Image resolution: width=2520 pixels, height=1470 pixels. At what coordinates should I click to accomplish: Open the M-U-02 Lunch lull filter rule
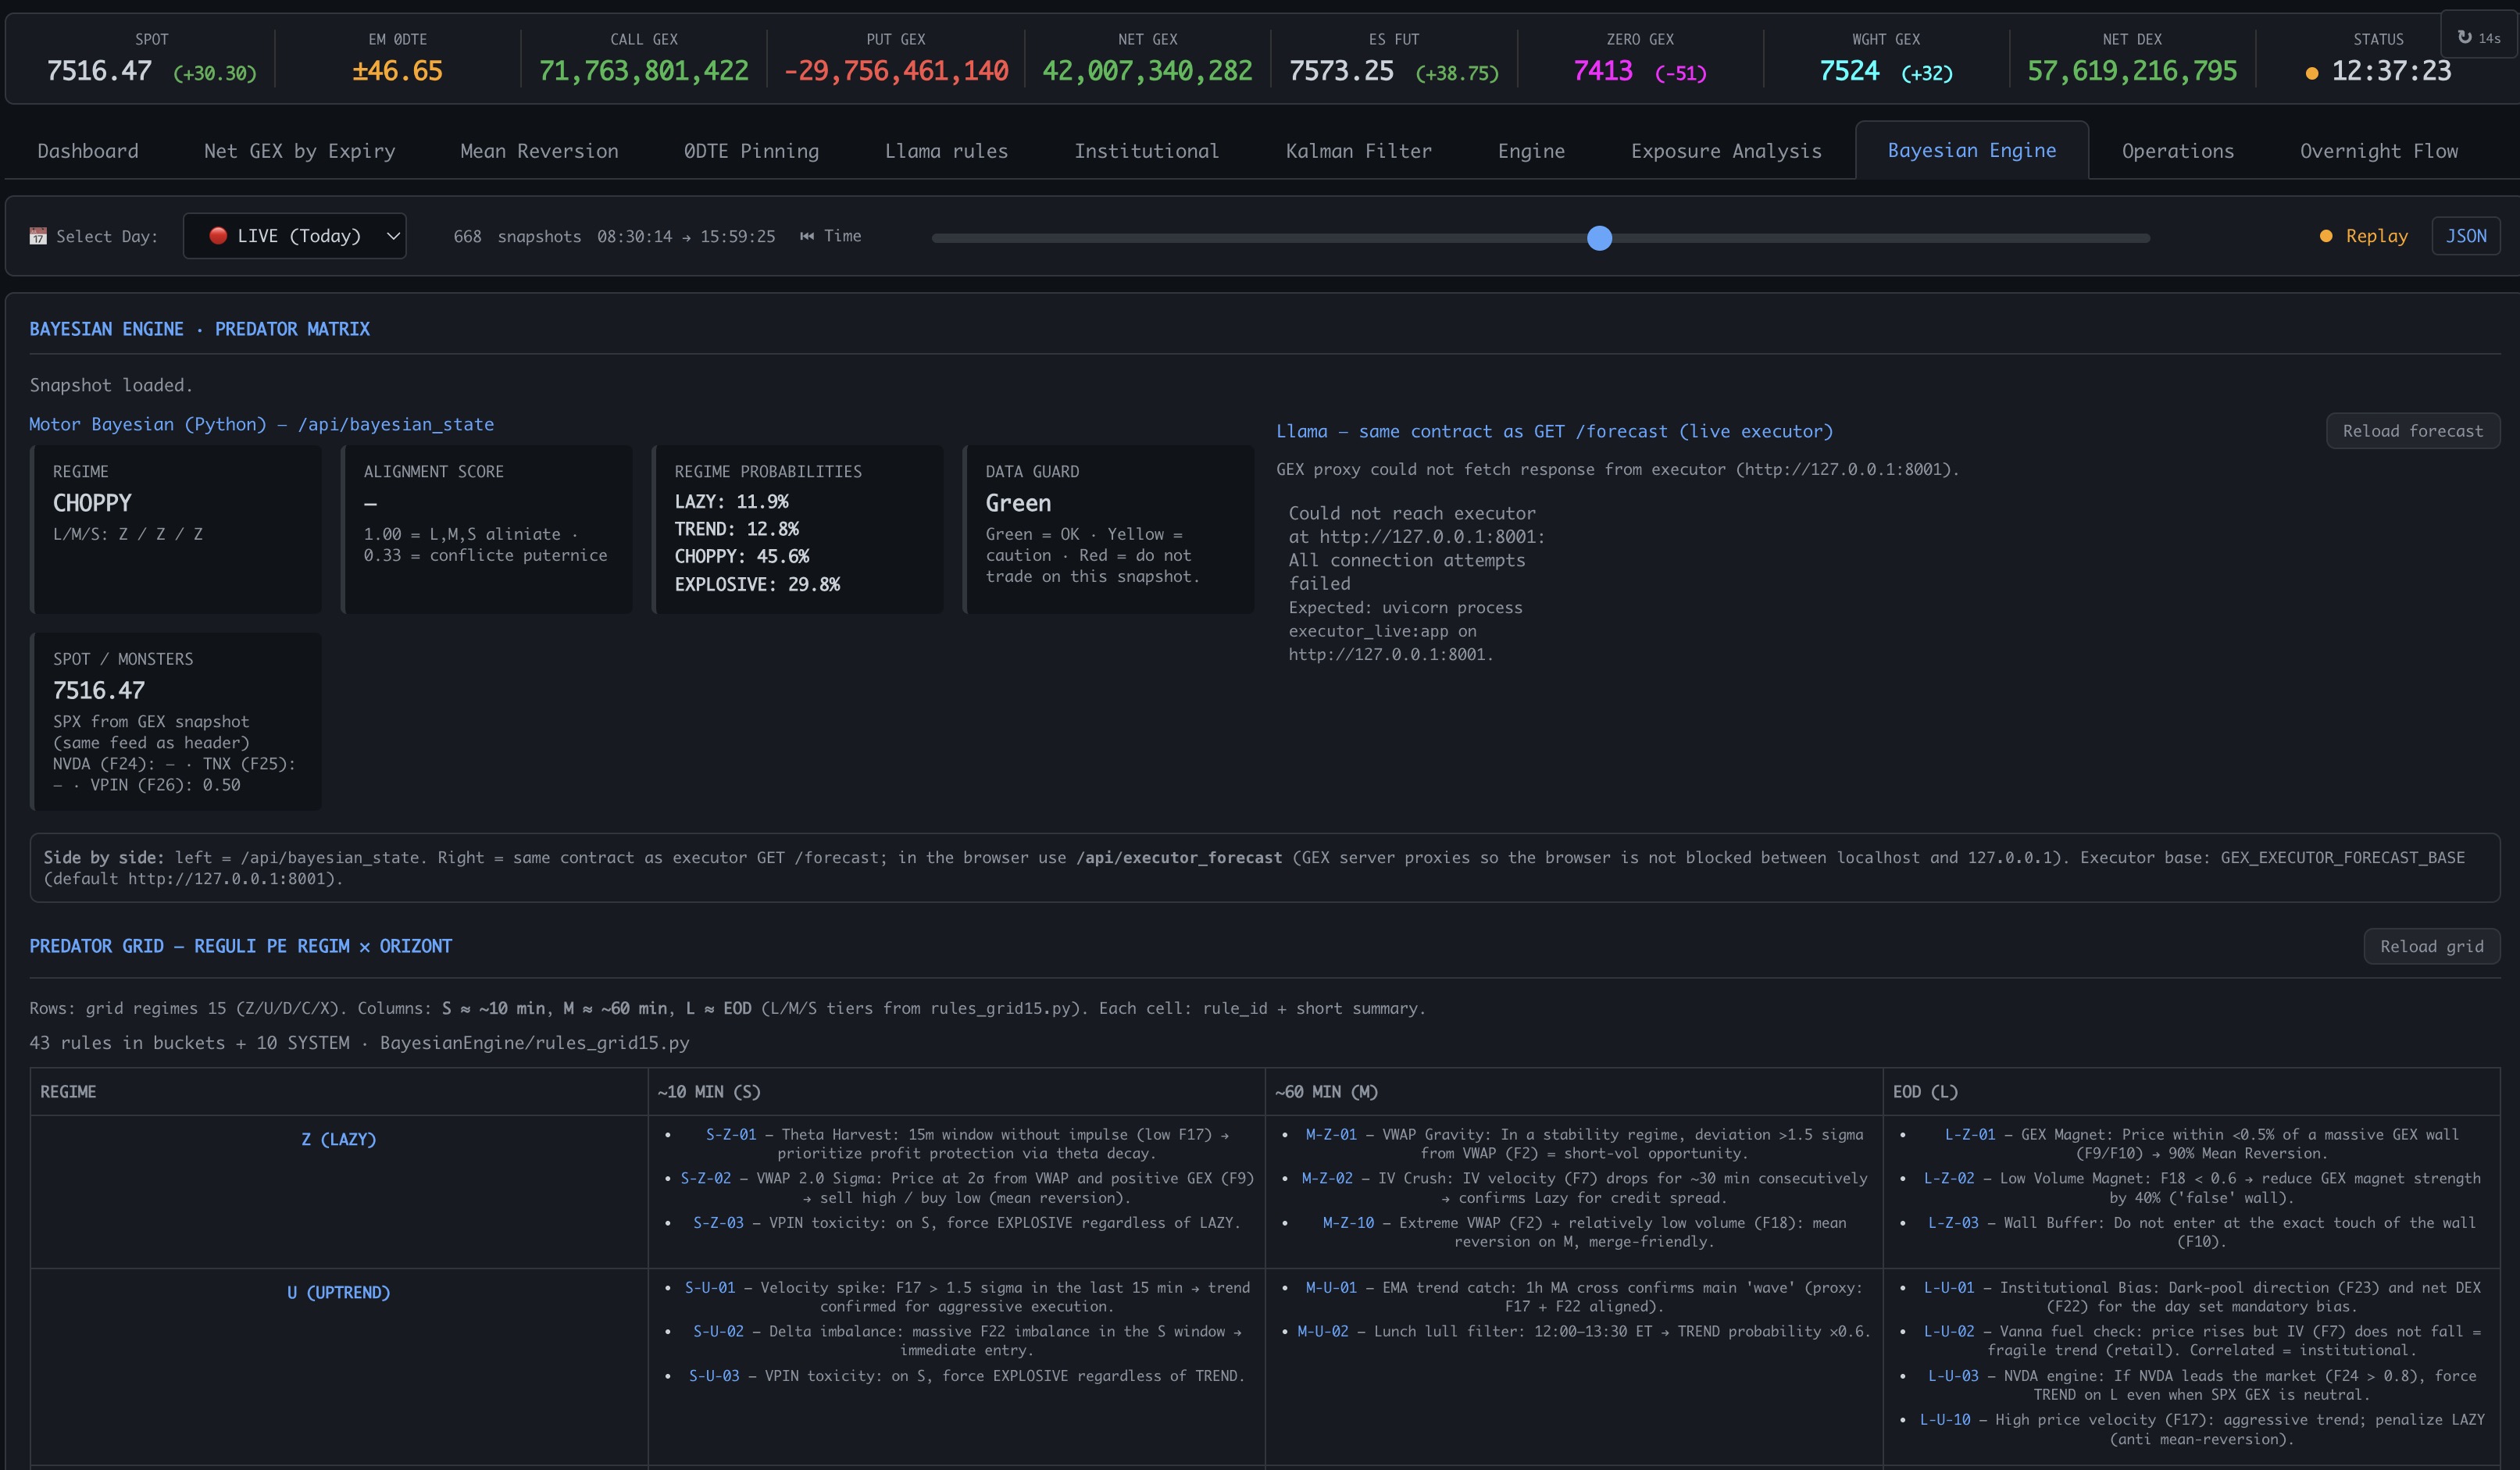[x=1323, y=1331]
